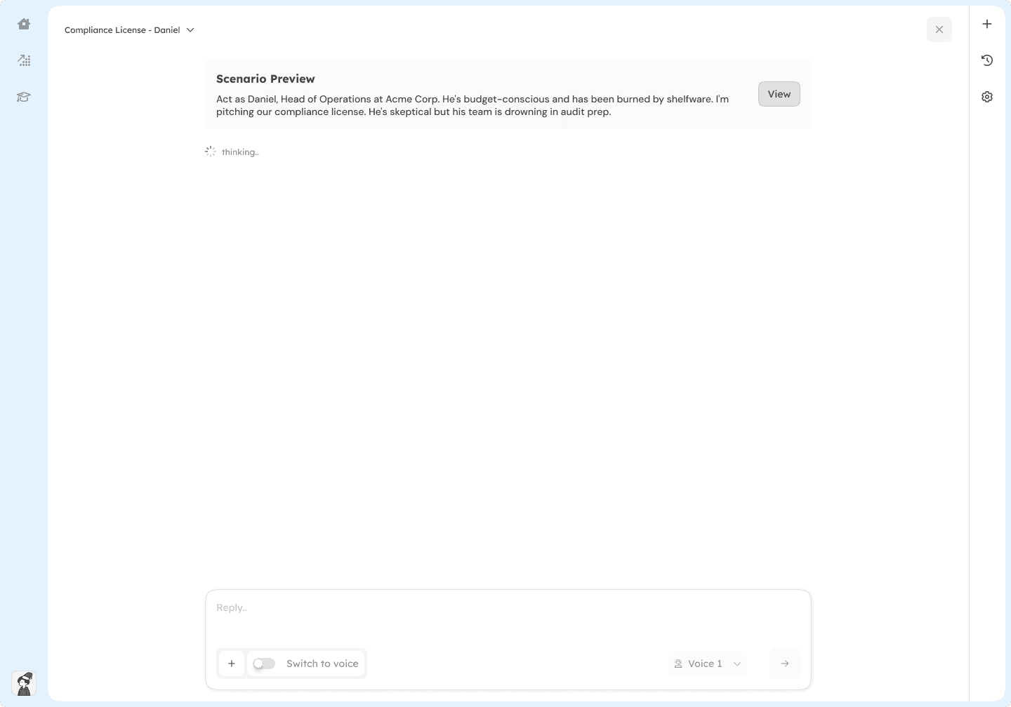Close the scenario with the X button

pyautogui.click(x=939, y=29)
